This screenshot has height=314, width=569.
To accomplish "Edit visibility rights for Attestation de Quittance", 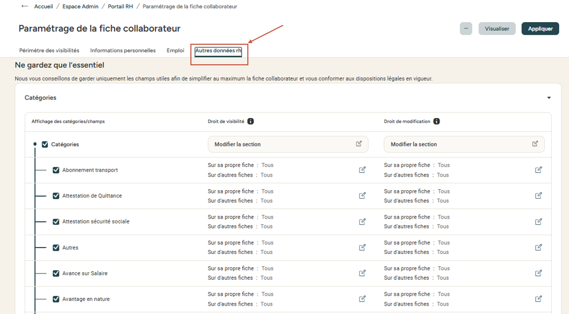I will click(x=362, y=195).
